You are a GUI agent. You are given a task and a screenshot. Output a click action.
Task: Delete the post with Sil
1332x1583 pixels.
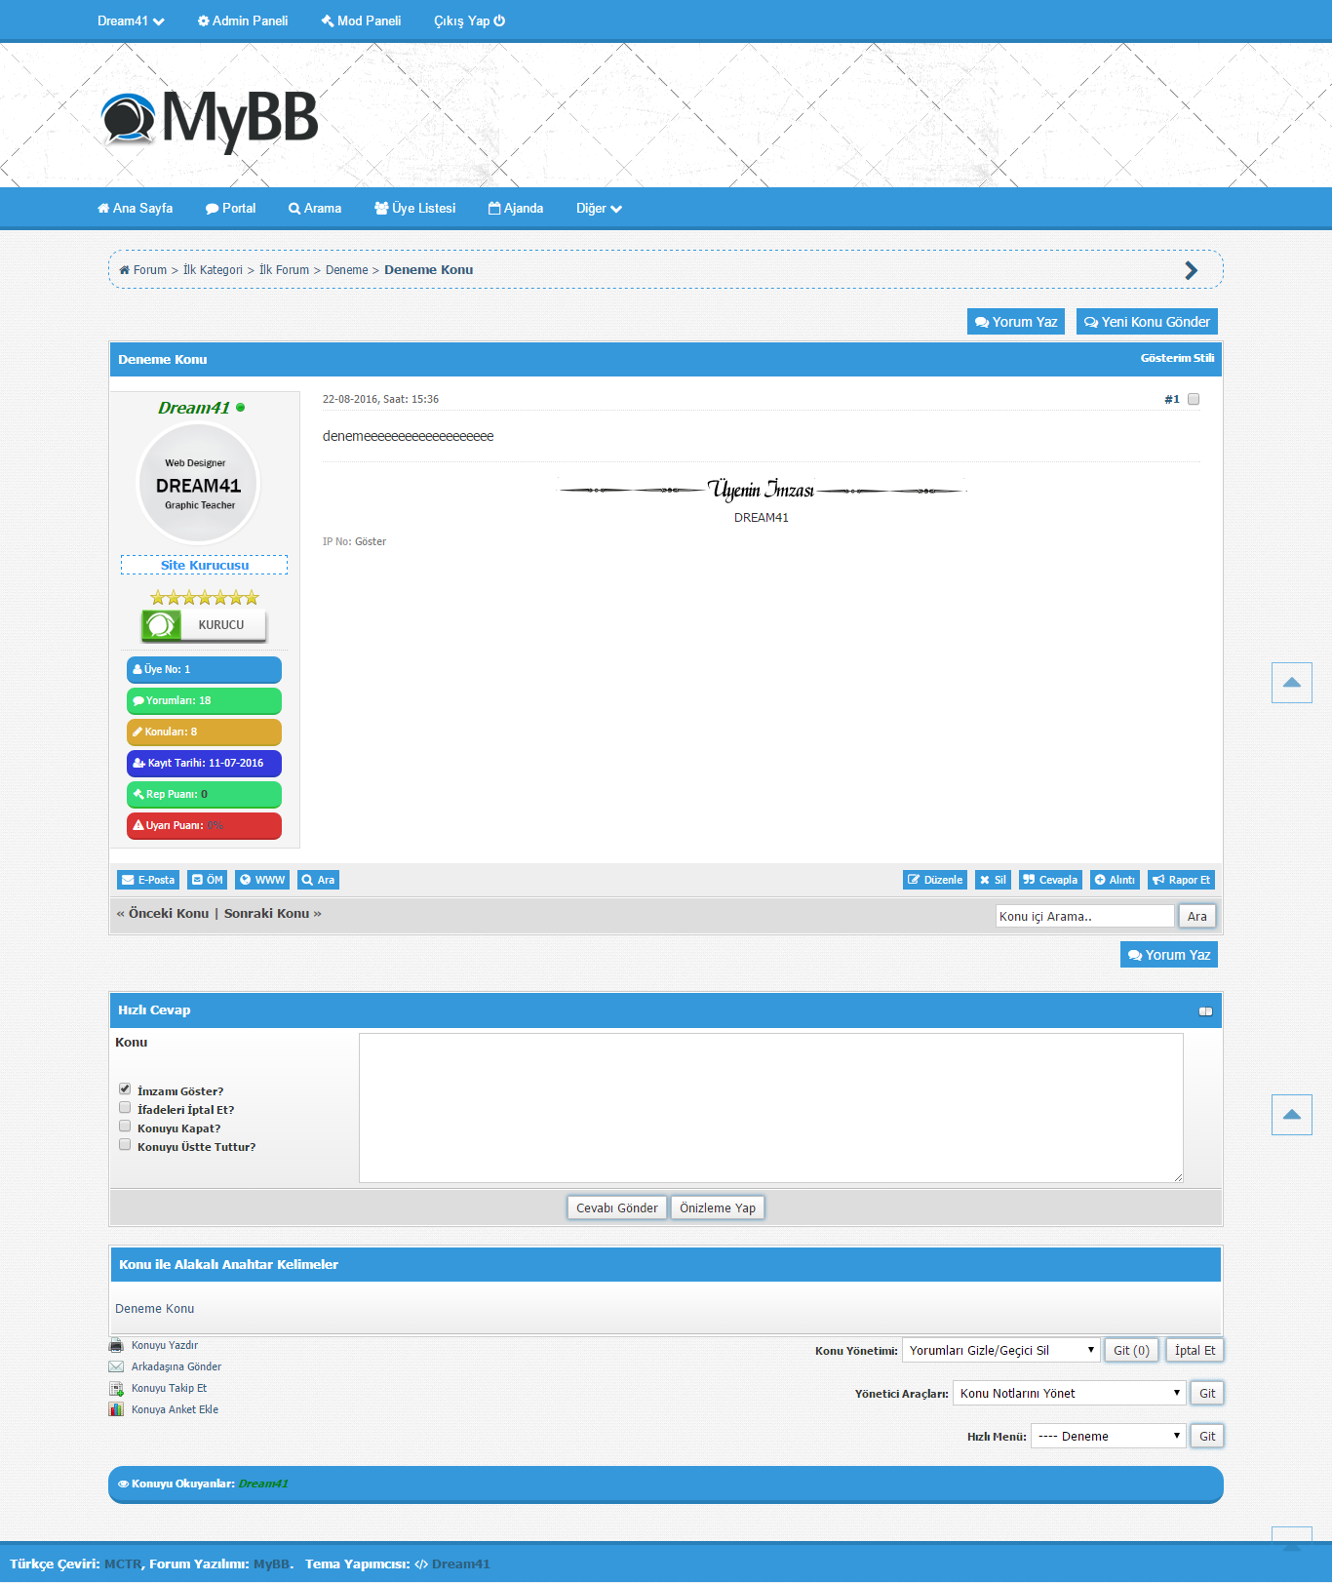click(993, 880)
